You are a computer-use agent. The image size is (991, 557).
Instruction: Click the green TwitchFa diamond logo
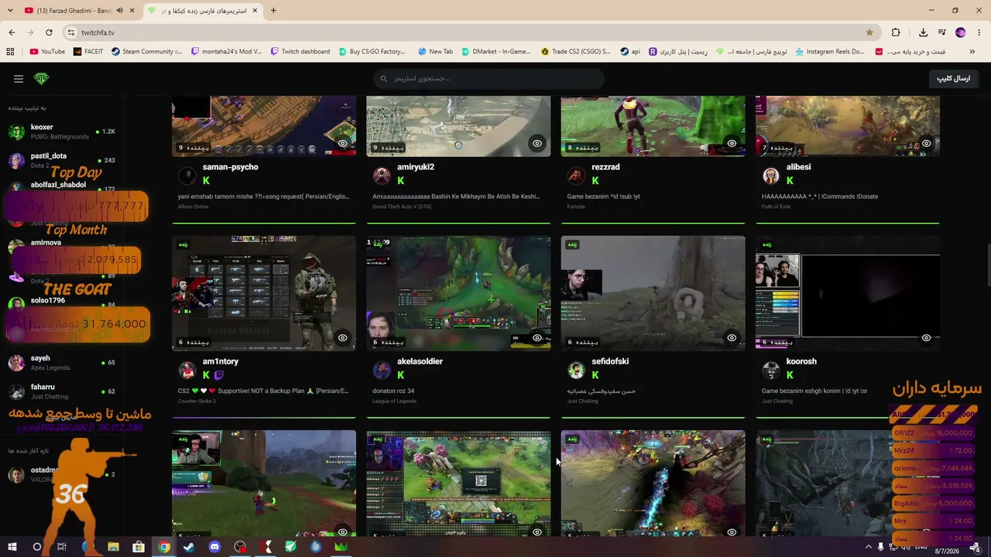(42, 78)
